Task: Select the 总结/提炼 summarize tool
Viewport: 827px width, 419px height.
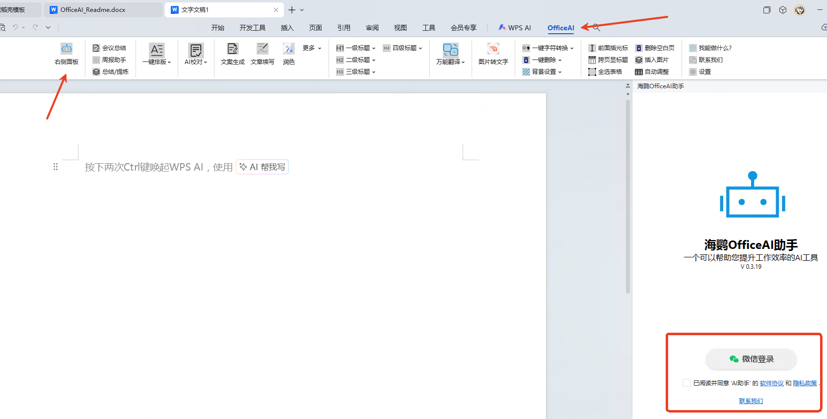Action: coord(110,72)
